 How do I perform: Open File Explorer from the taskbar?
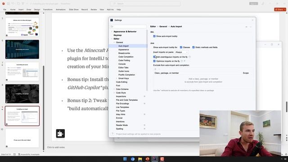point(140,159)
